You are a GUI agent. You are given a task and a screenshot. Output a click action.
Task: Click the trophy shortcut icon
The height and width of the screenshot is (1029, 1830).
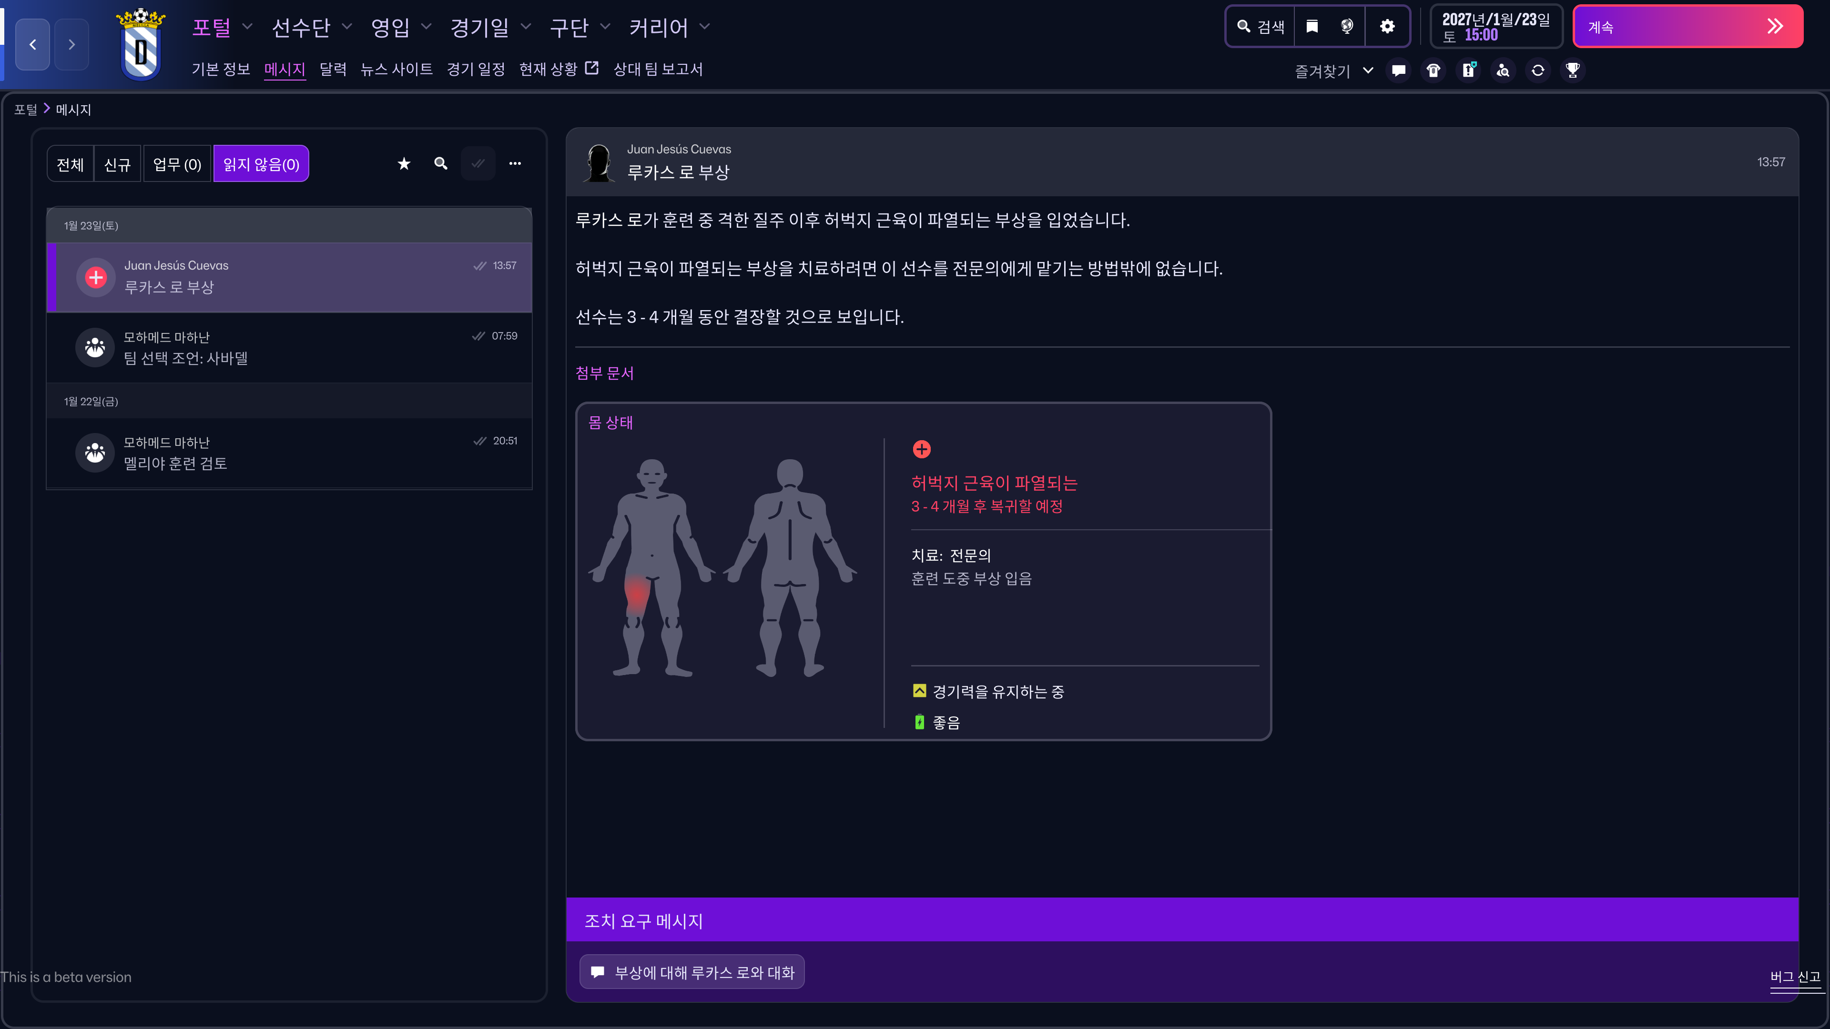pos(1572,71)
